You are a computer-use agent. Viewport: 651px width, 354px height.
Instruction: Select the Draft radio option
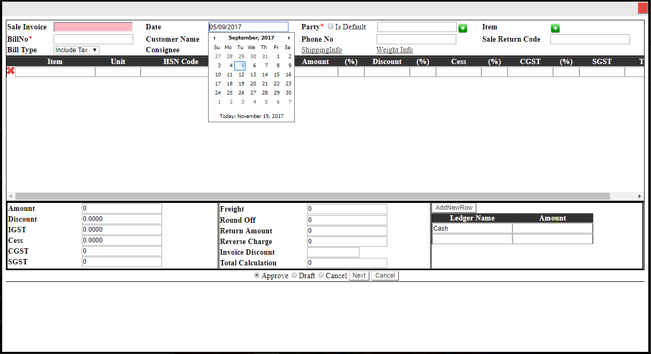[x=294, y=276]
